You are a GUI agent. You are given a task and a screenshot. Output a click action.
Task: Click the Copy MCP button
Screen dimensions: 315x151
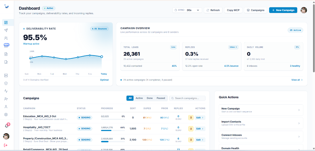pyautogui.click(x=233, y=10)
